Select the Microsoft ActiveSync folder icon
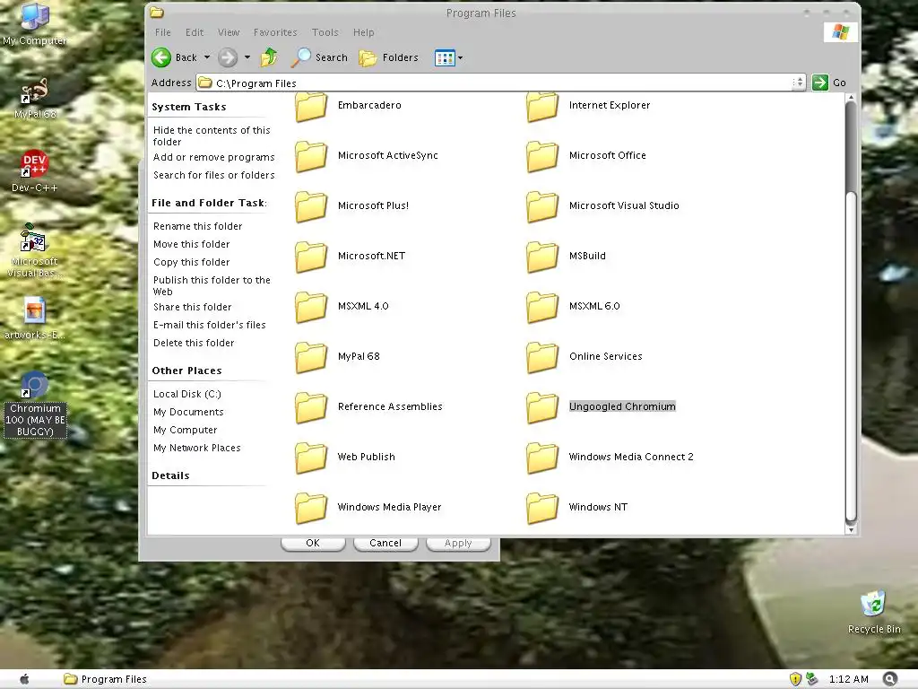Screen dimensions: 918x689 coord(311,156)
